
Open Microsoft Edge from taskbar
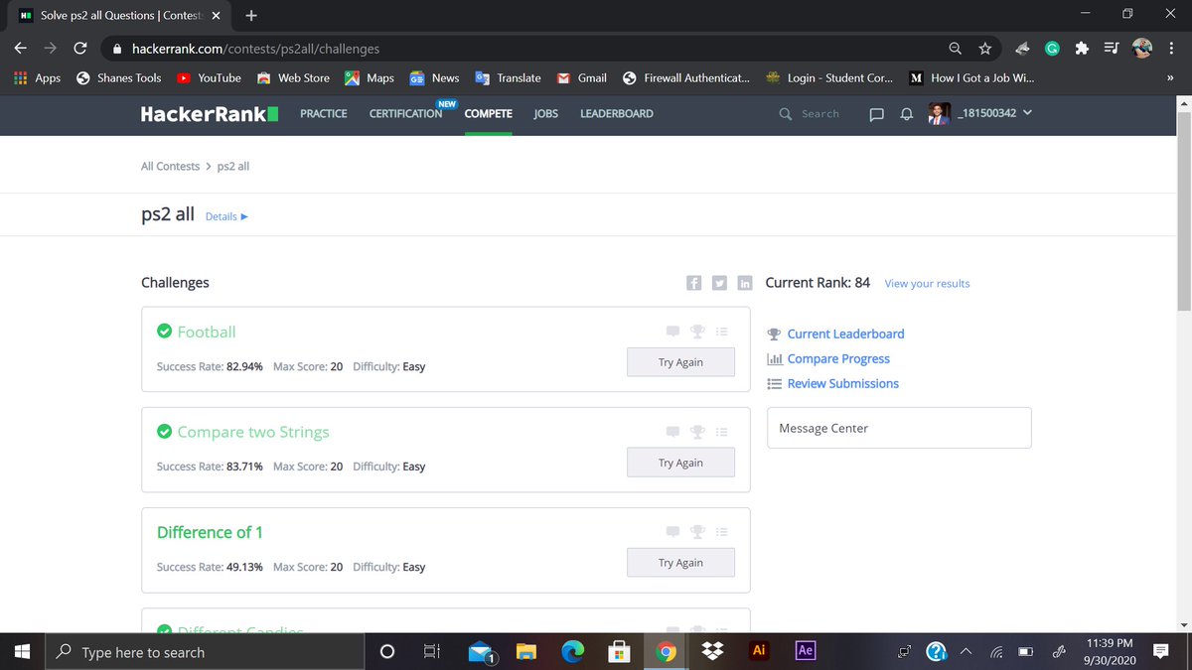pos(573,651)
